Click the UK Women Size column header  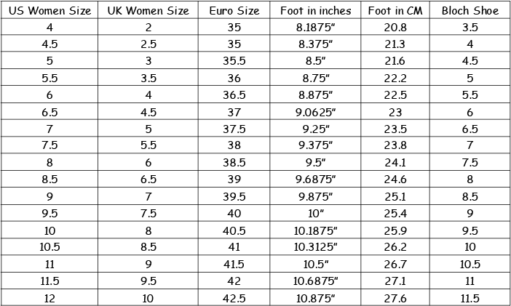click(x=148, y=10)
